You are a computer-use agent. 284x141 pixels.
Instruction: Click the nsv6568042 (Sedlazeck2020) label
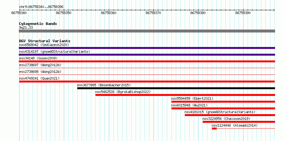pos(44,45)
